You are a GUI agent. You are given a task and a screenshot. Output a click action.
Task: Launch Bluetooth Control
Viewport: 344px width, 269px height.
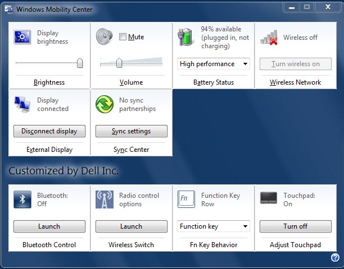[49, 226]
